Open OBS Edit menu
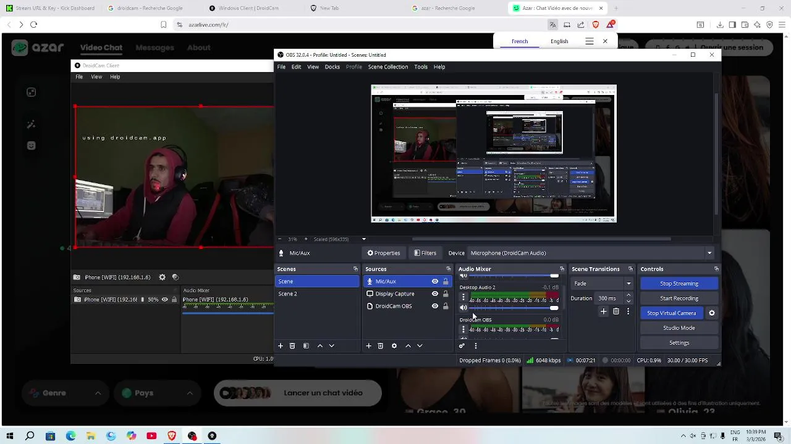The height and width of the screenshot is (444, 791). pos(297,67)
